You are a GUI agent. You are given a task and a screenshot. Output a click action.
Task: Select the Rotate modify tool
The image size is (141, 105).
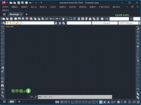138,50
